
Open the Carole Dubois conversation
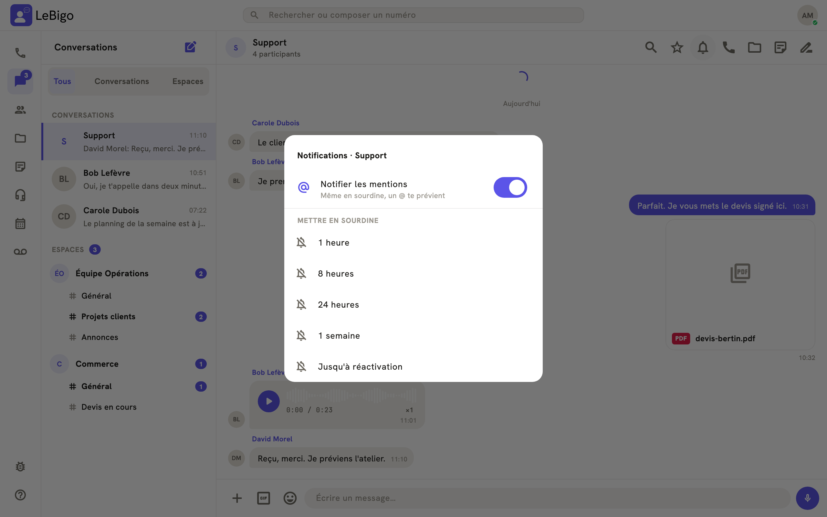tap(129, 216)
